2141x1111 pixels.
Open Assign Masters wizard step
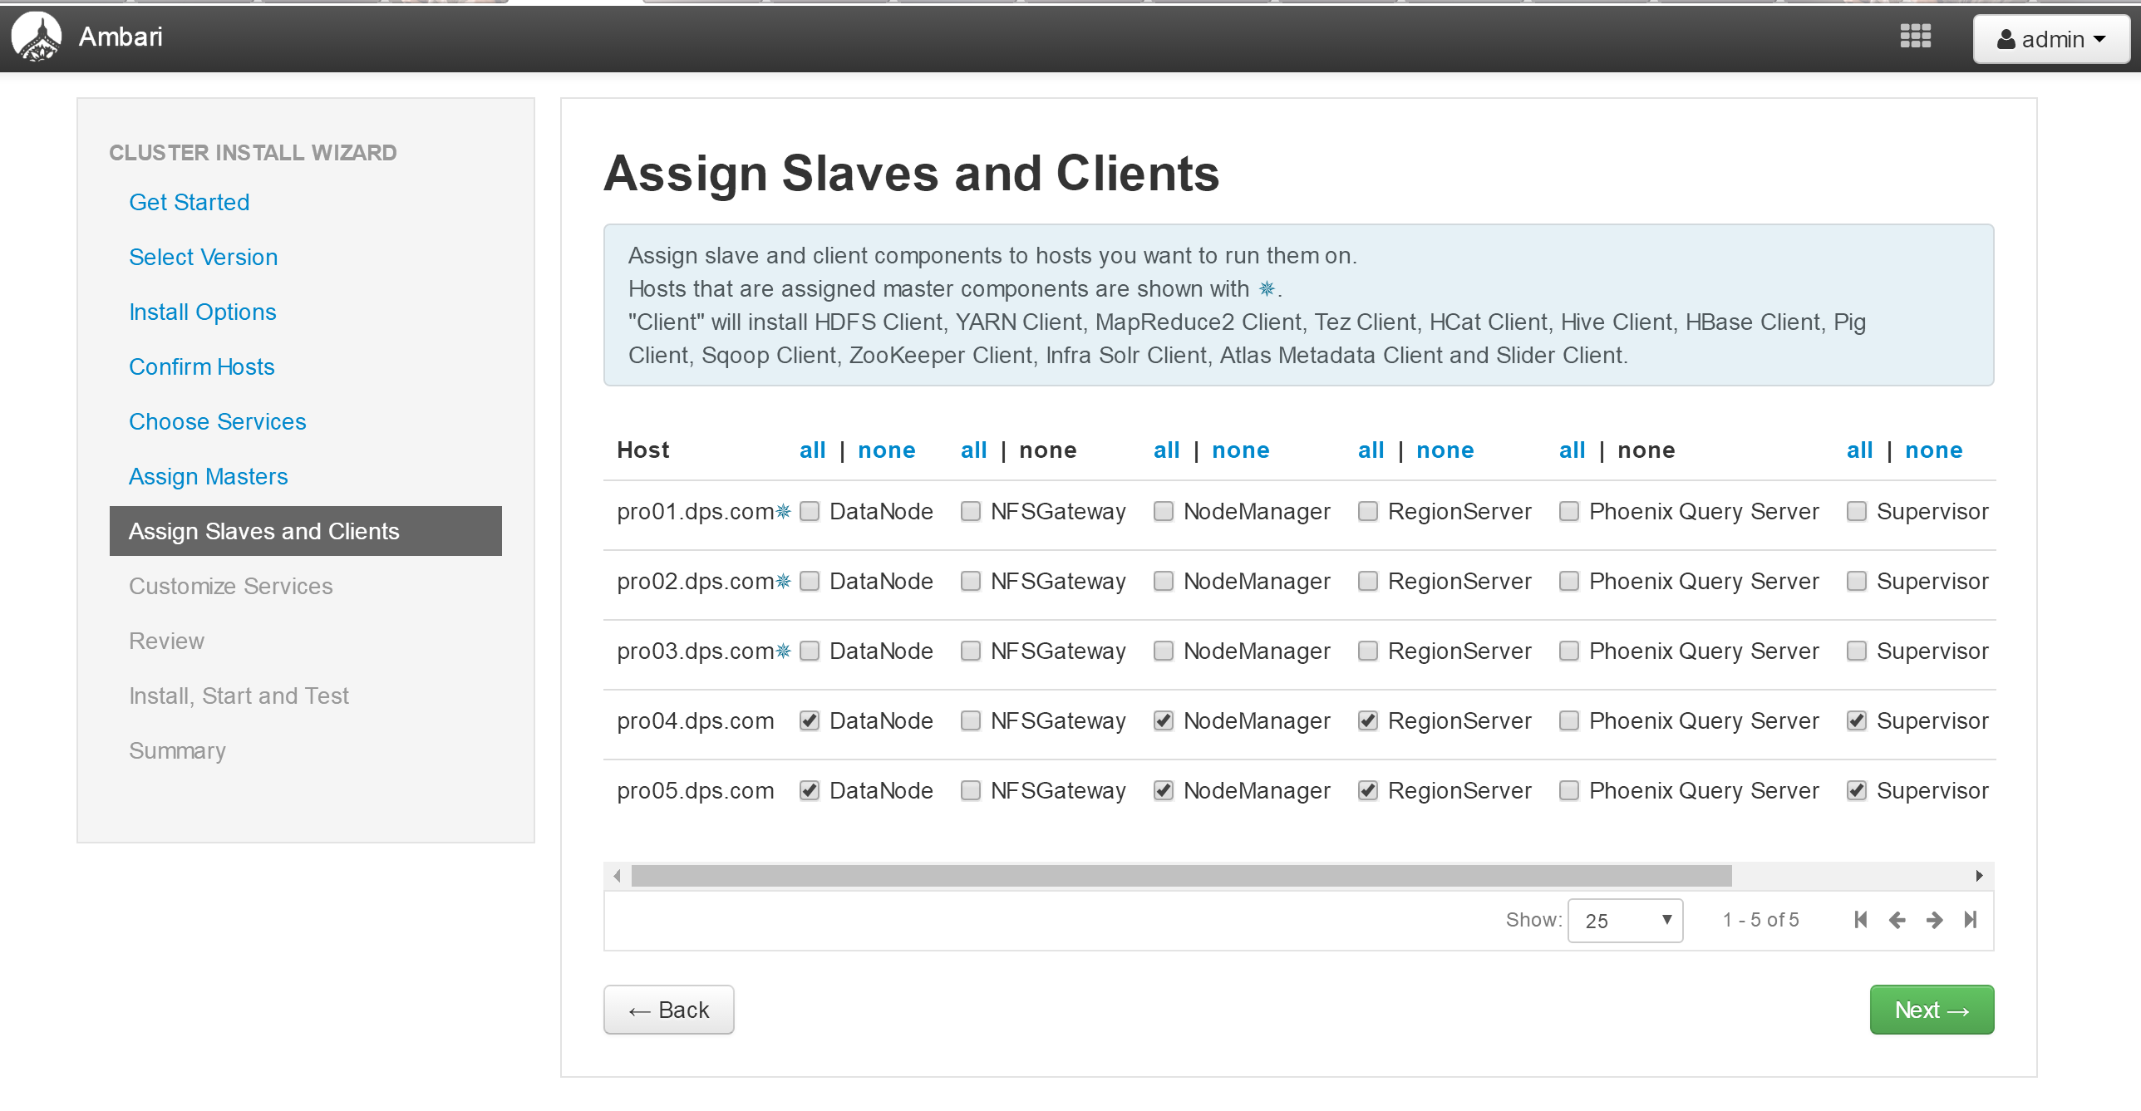[209, 476]
